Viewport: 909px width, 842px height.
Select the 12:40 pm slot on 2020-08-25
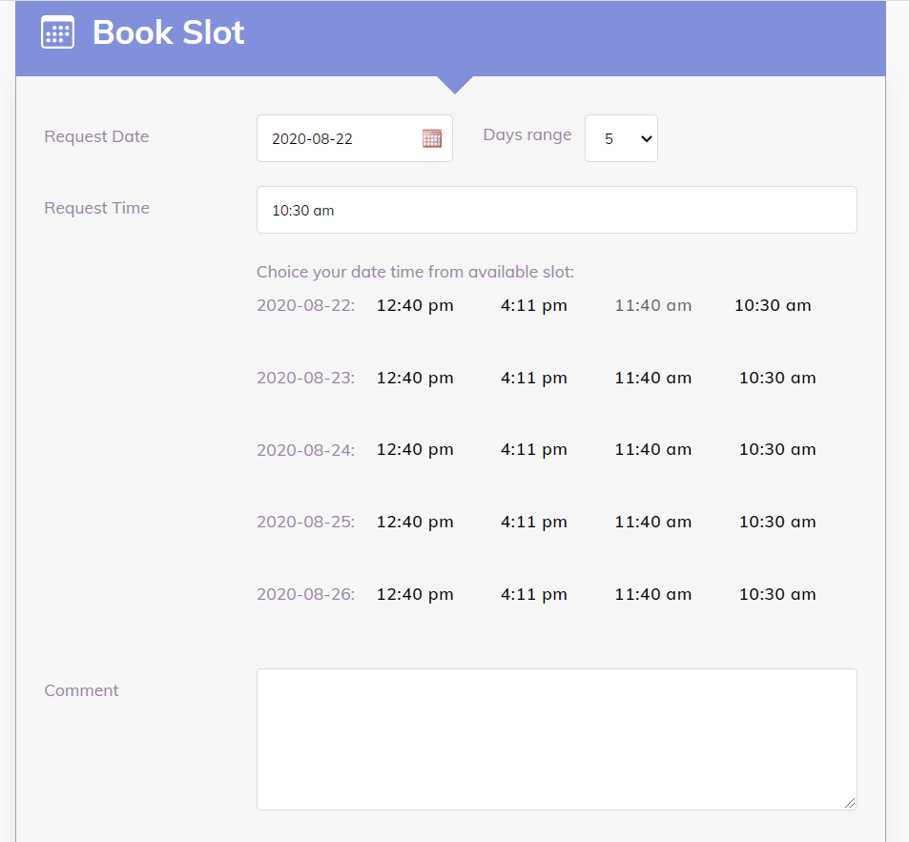tap(414, 522)
